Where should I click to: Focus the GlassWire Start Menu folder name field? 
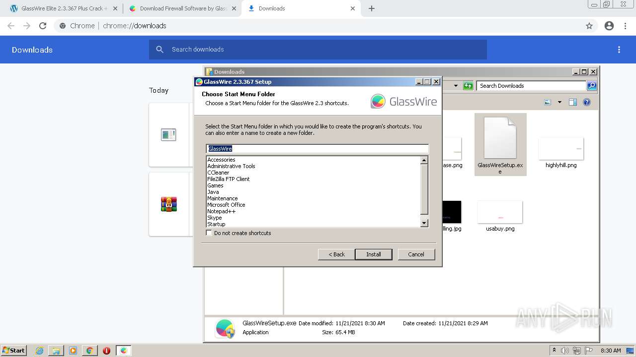317,149
